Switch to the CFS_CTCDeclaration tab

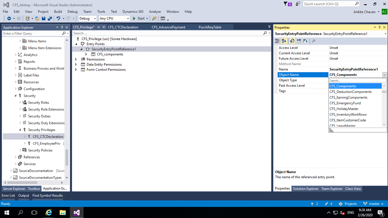[x=123, y=27]
